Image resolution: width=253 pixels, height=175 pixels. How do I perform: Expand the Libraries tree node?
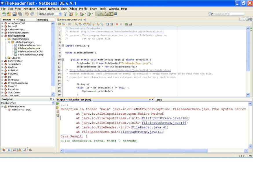point(5,58)
